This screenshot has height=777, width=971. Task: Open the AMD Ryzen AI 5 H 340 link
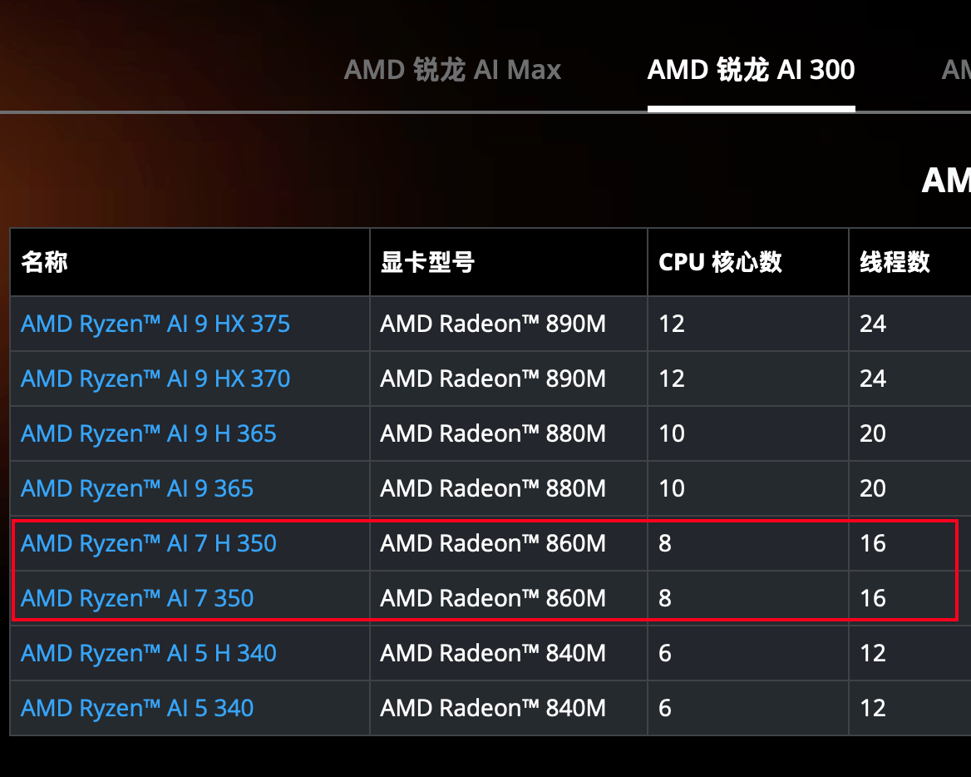(148, 653)
